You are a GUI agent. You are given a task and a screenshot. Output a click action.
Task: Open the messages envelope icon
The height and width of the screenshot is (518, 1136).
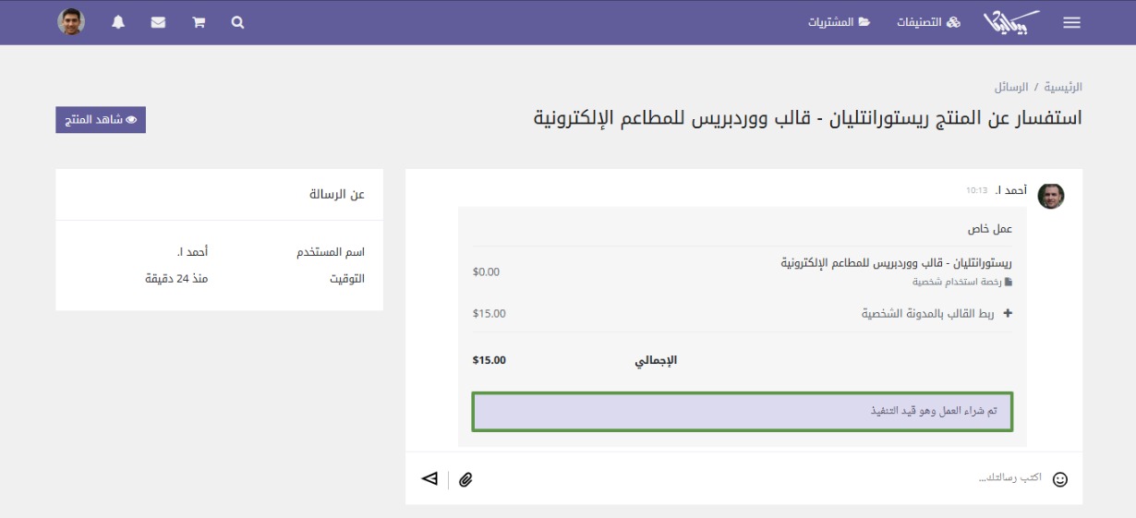tap(158, 23)
